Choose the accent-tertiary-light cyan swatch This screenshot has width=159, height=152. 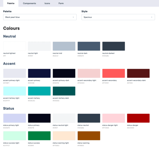(x=15, y=91)
